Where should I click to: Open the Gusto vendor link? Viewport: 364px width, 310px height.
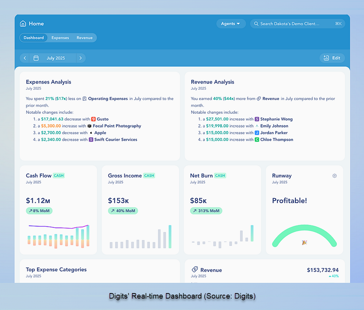103,119
